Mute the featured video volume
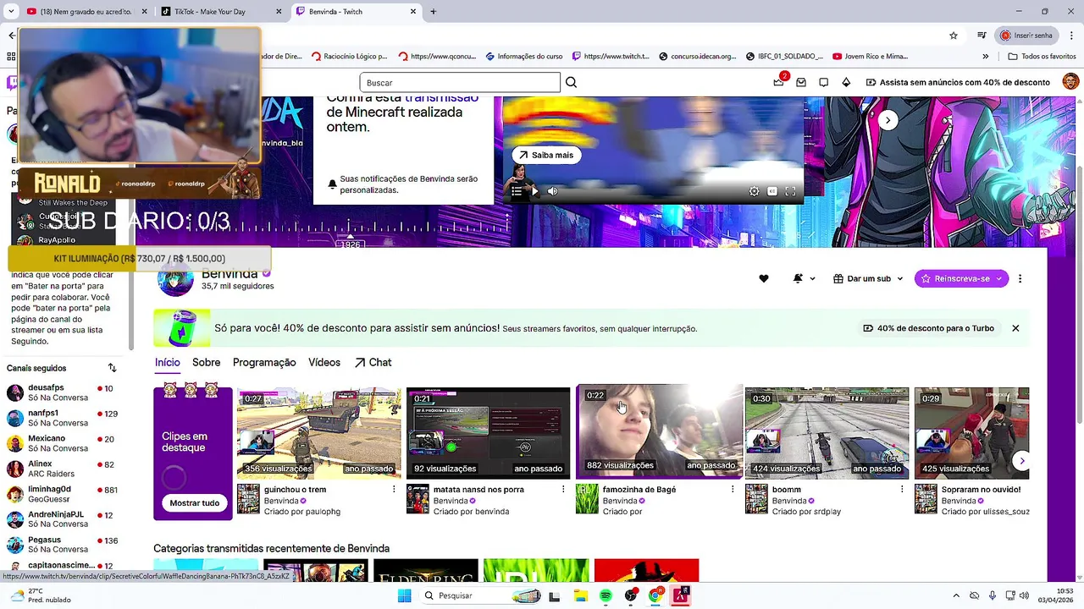The image size is (1084, 609). click(552, 191)
